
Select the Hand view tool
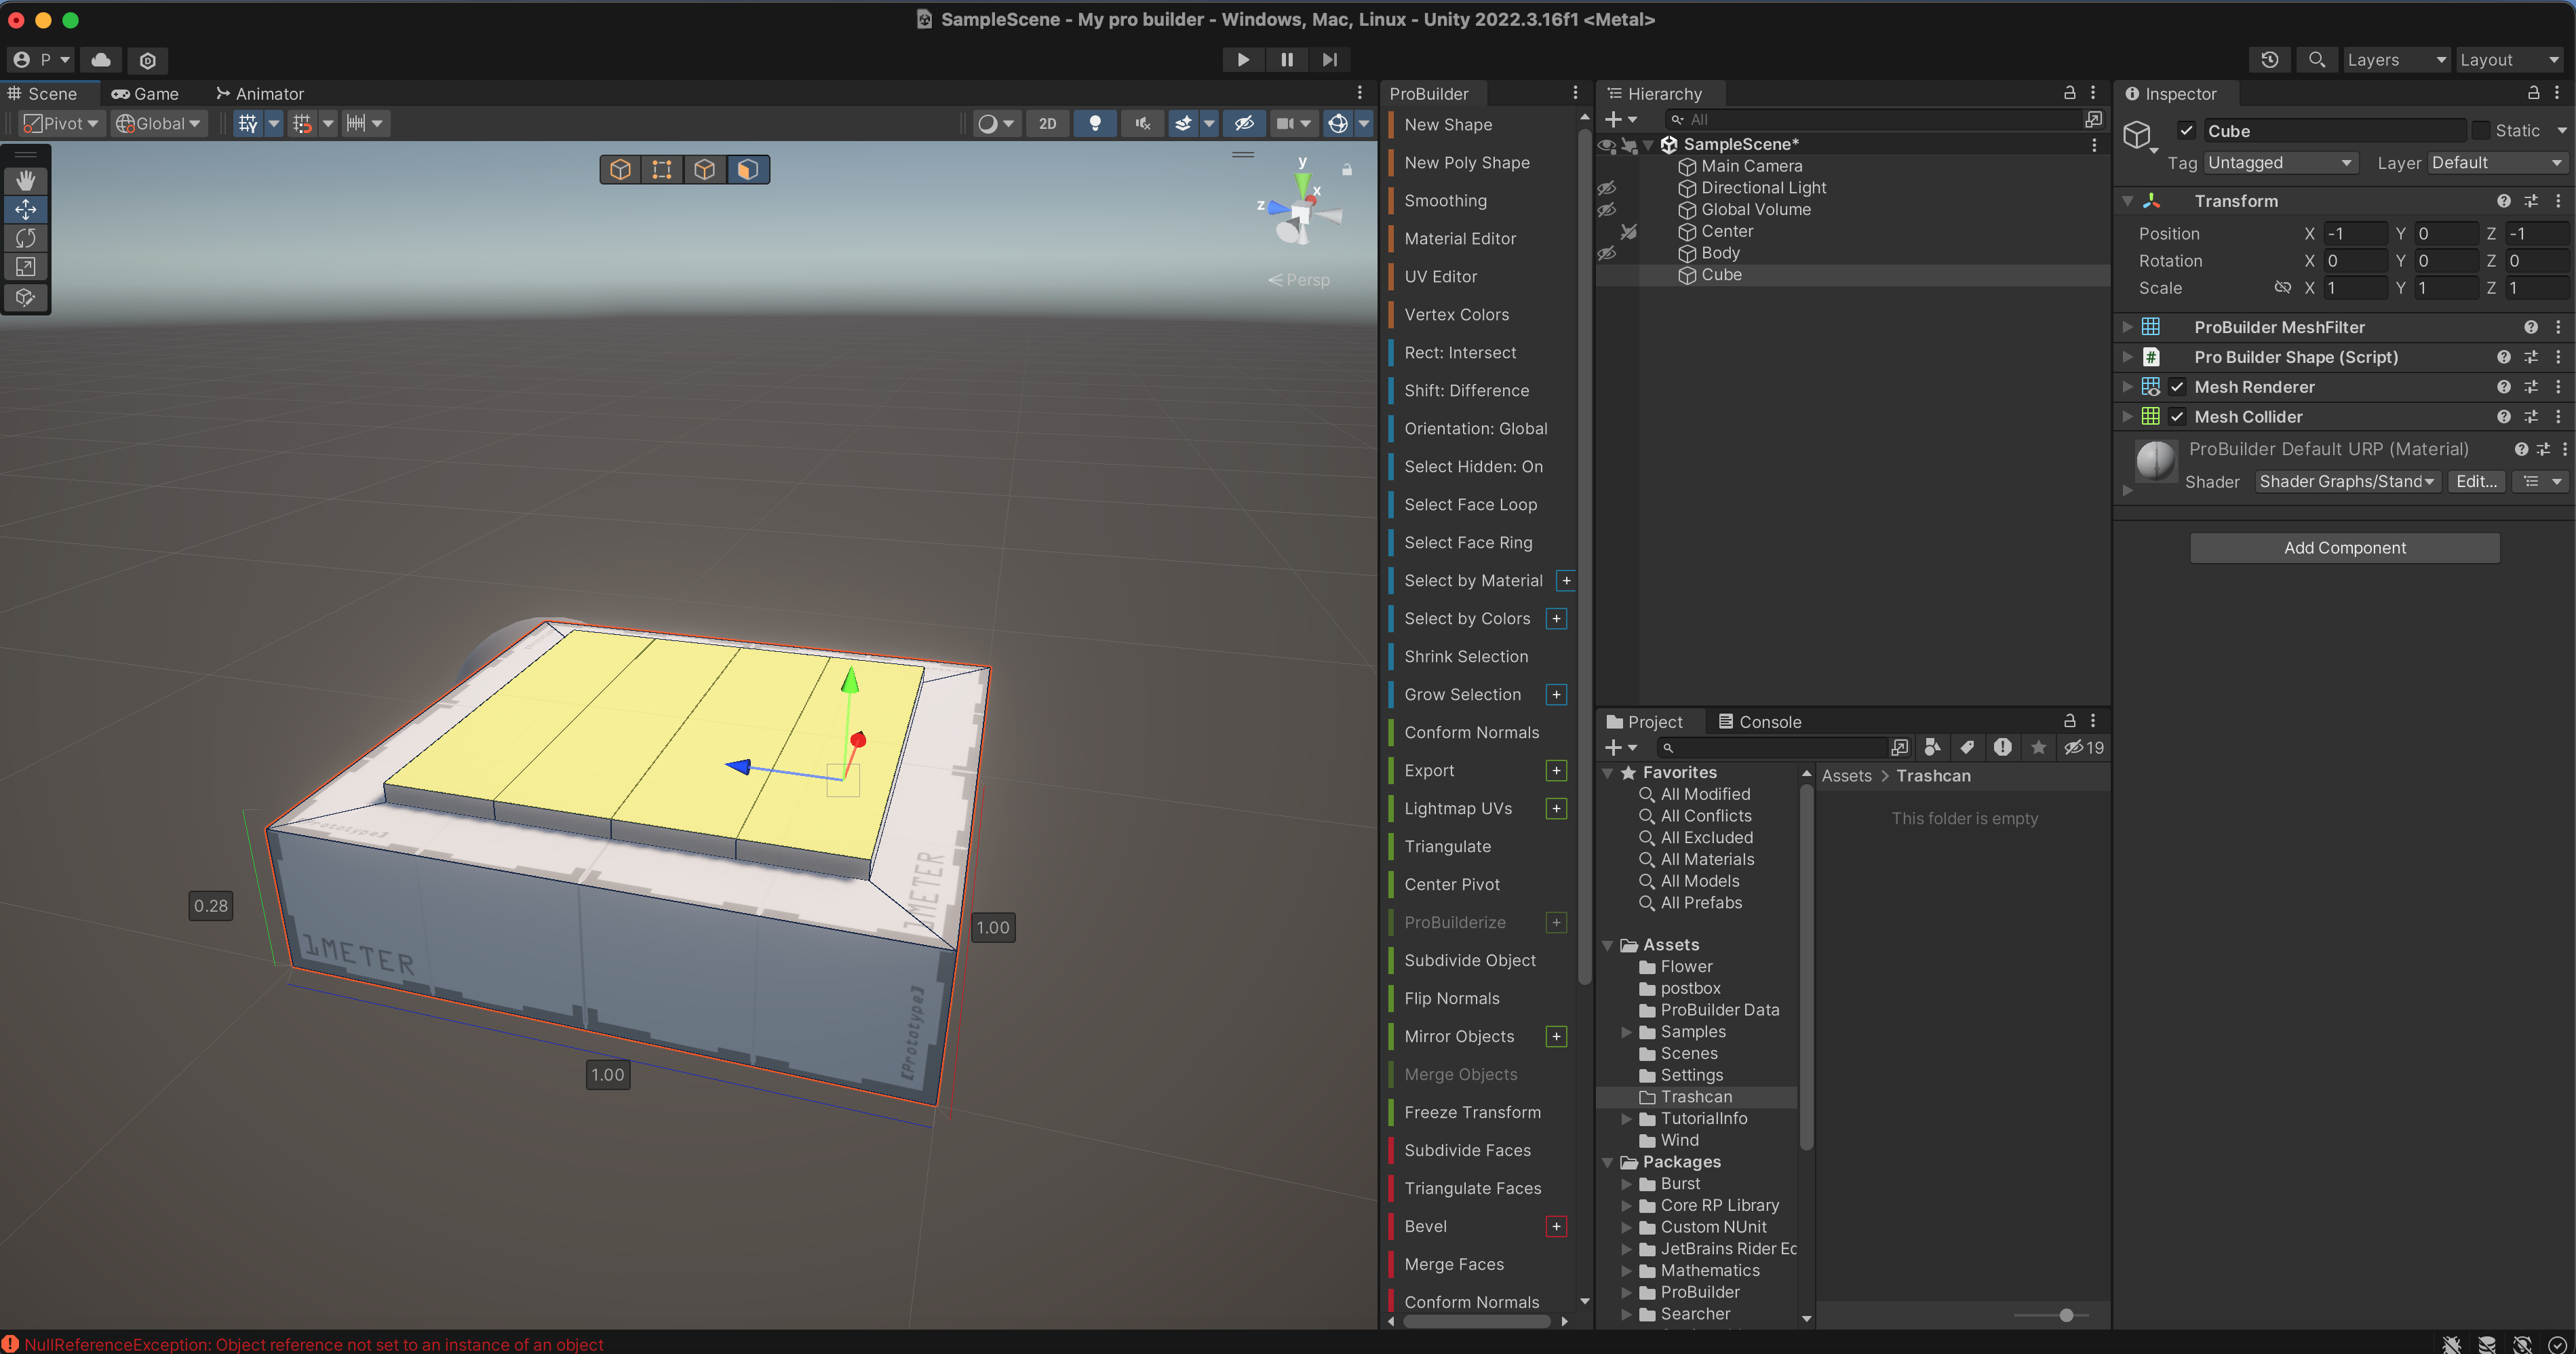tap(26, 180)
